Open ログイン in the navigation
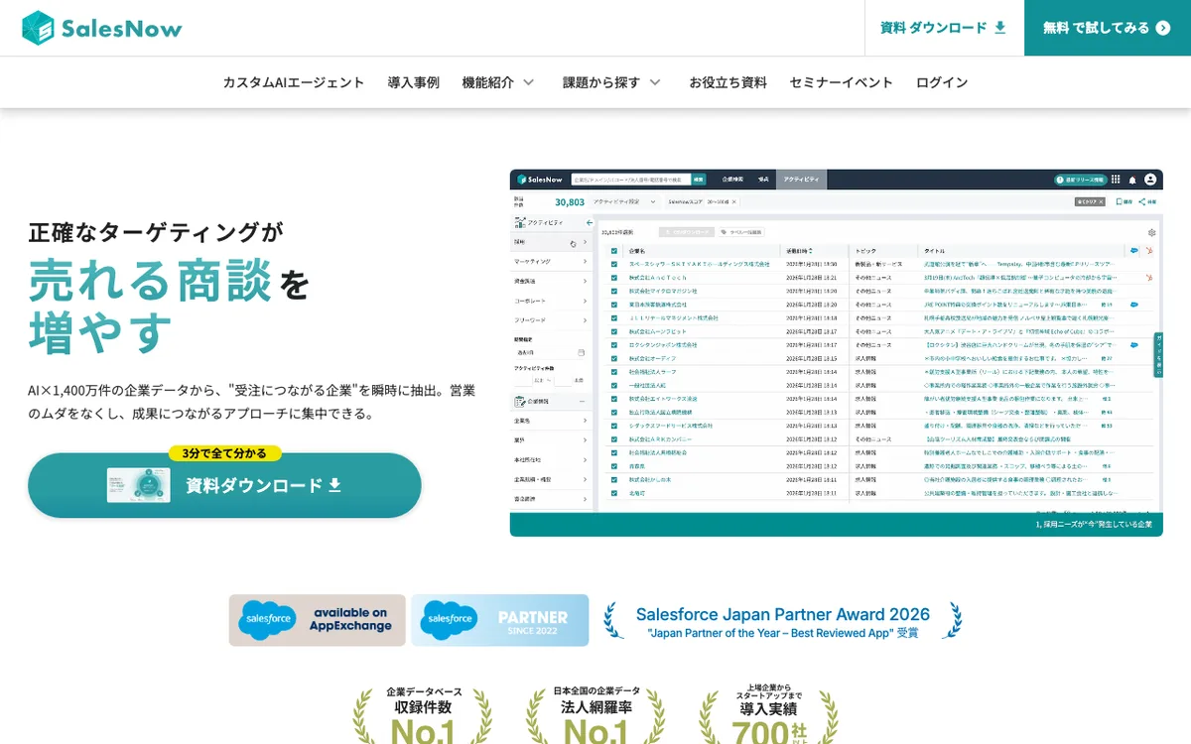This screenshot has width=1191, height=744. pyautogui.click(x=942, y=82)
